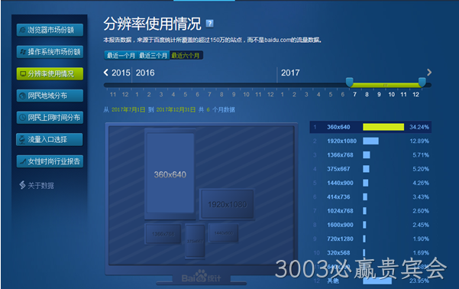The image size is (459, 289).
Task: Click the left timeline range handle
Action: 349,82
